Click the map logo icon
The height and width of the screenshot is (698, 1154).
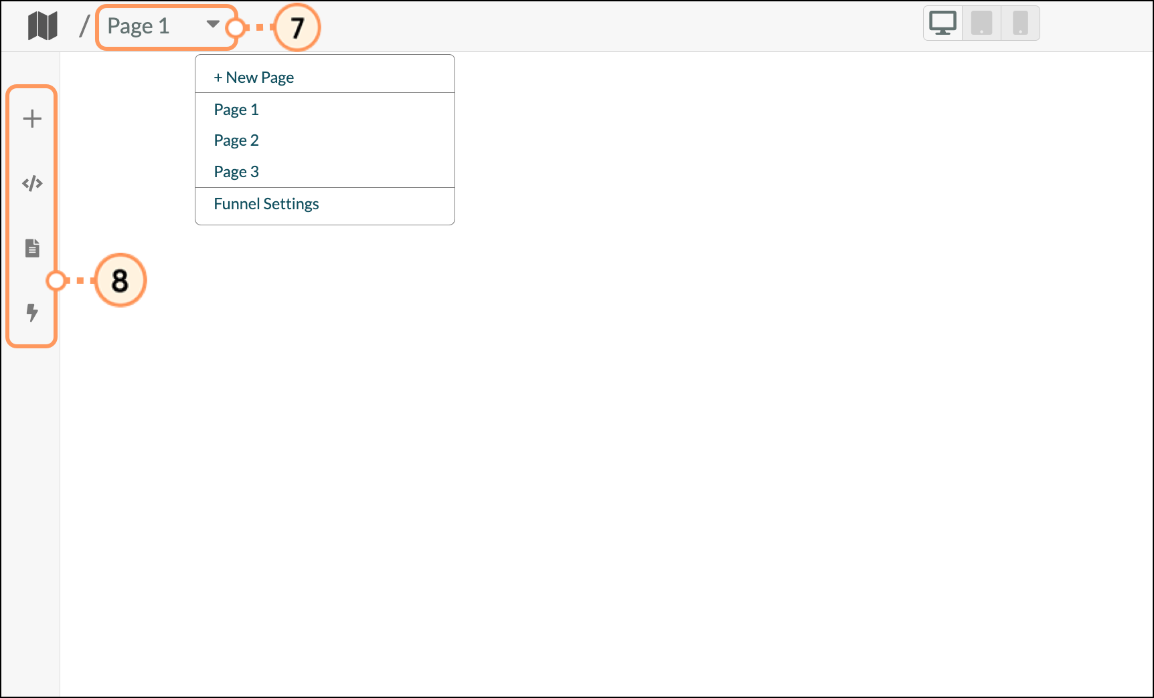(x=43, y=26)
